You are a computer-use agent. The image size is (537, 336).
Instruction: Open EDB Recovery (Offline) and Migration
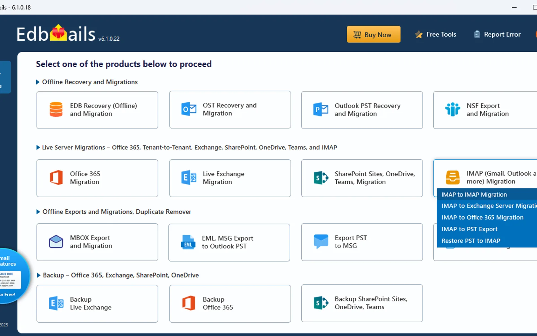pos(97,110)
